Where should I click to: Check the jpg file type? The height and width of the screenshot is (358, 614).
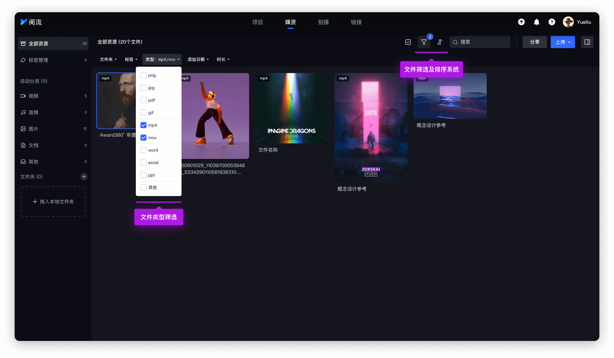[143, 88]
